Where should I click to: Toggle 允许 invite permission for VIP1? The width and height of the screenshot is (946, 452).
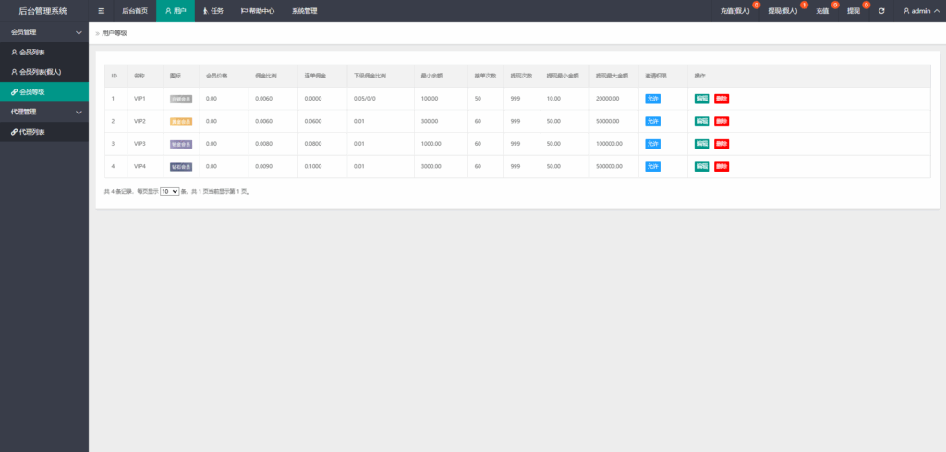click(x=652, y=99)
